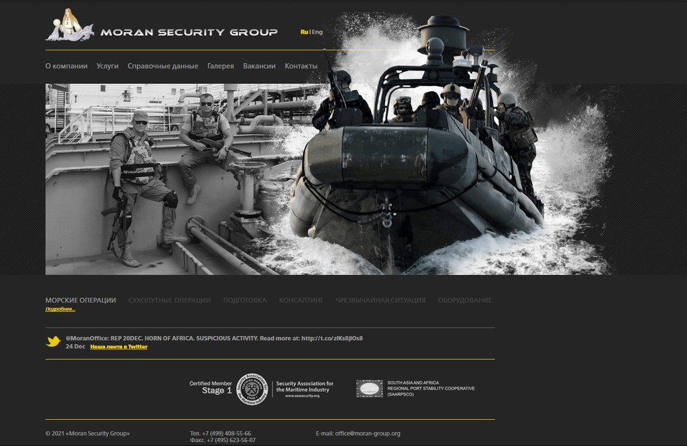687x446 pixels.
Task: Switch to the КОНСАЛТИНГ tab
Action: [301, 300]
